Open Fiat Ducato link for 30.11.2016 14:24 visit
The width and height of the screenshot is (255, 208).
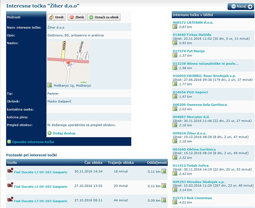tap(41, 172)
